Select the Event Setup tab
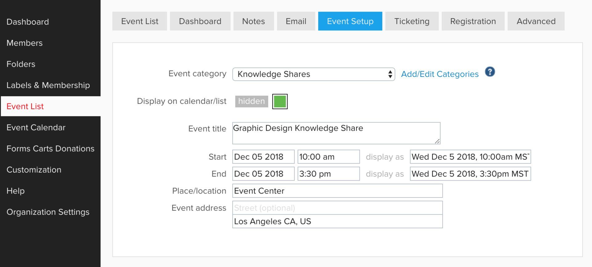 [x=350, y=21]
